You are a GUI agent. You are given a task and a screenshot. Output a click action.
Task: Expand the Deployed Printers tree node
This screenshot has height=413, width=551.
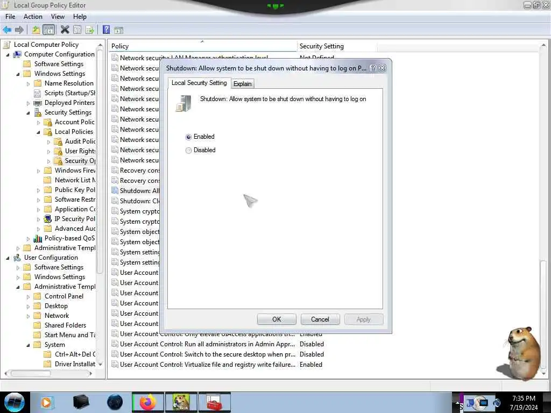point(28,103)
